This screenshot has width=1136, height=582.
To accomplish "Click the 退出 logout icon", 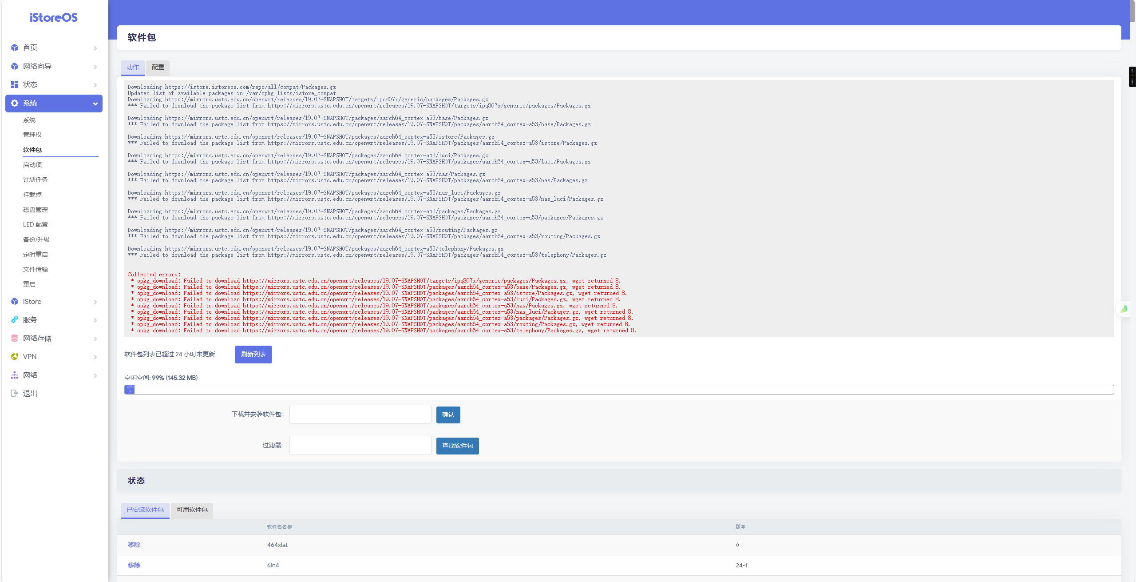I will pos(15,393).
